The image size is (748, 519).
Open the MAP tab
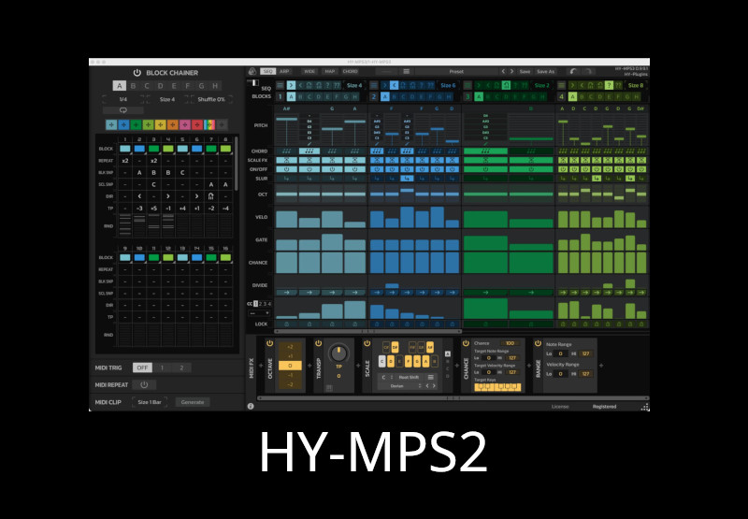tap(330, 72)
